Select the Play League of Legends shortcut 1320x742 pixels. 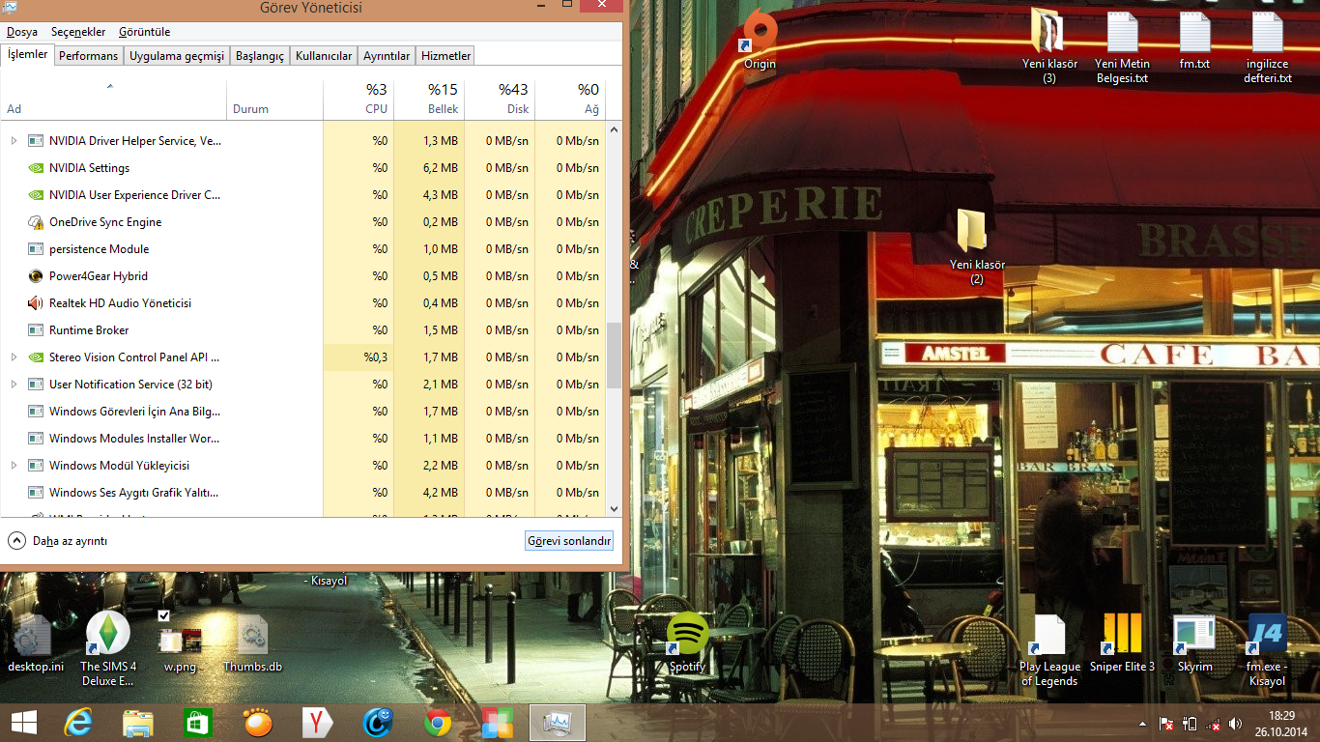click(1049, 649)
